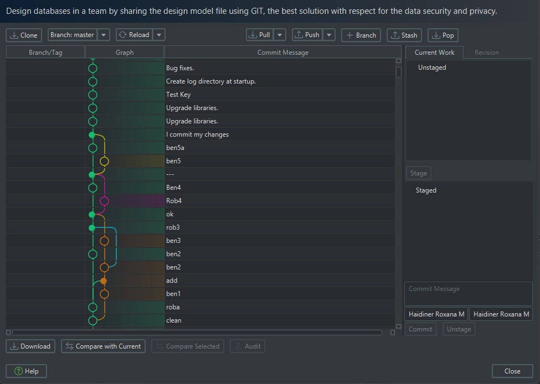Select the 'ben5a' commit row

click(x=200, y=148)
